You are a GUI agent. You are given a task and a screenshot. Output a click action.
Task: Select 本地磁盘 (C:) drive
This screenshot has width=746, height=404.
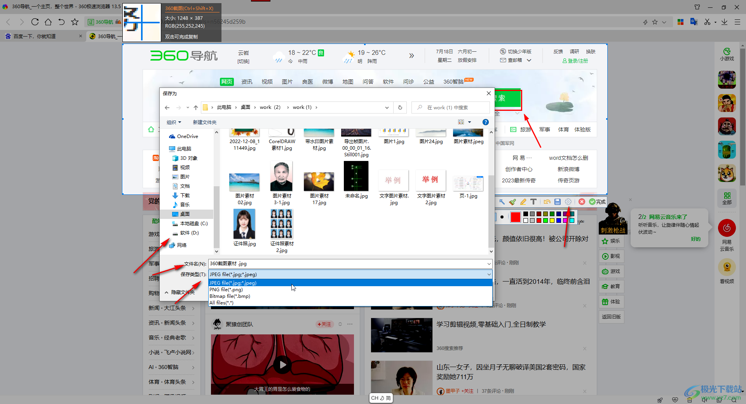pyautogui.click(x=190, y=224)
